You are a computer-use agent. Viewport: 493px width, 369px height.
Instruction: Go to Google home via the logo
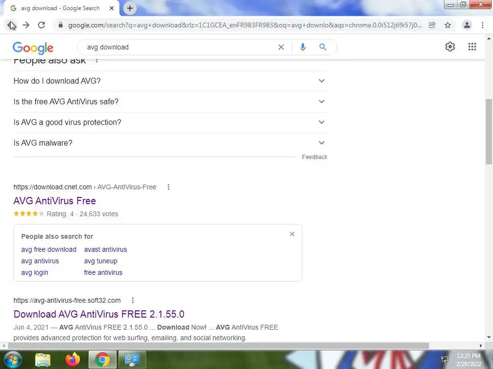[33, 48]
